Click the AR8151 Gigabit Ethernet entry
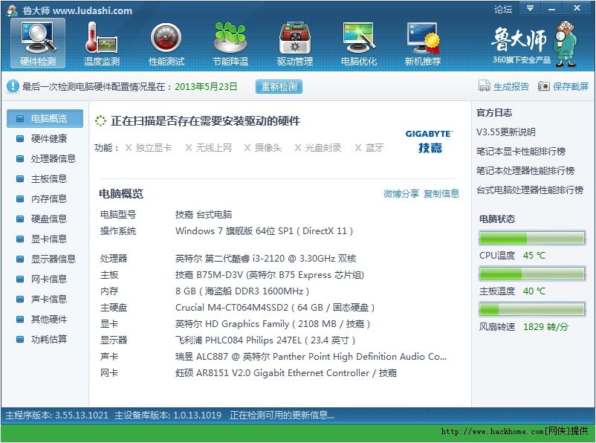The height and width of the screenshot is (443, 596). pyautogui.click(x=286, y=373)
